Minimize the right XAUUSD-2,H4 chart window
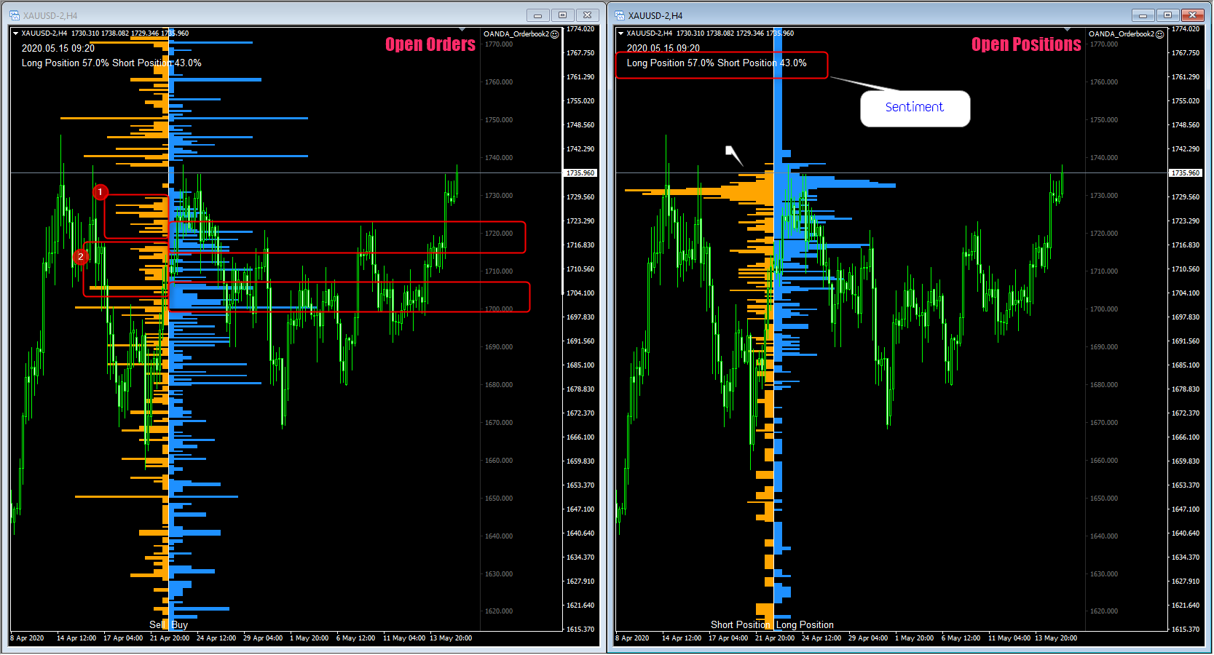The width and height of the screenshot is (1214, 655). click(x=1143, y=15)
